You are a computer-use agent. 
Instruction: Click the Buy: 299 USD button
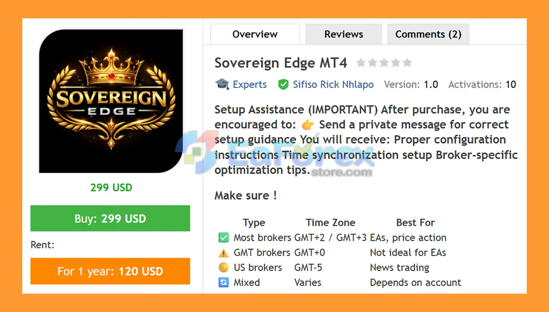click(110, 218)
